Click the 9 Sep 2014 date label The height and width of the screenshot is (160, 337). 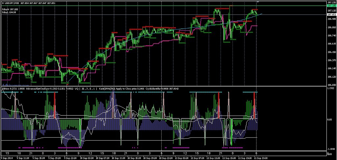pyautogui.click(x=7, y=158)
